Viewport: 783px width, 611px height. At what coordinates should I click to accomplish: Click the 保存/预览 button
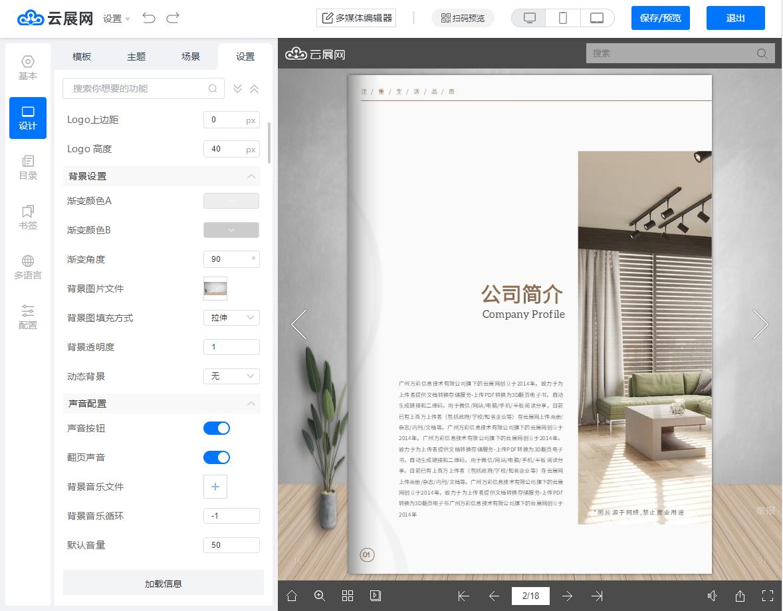tap(660, 18)
